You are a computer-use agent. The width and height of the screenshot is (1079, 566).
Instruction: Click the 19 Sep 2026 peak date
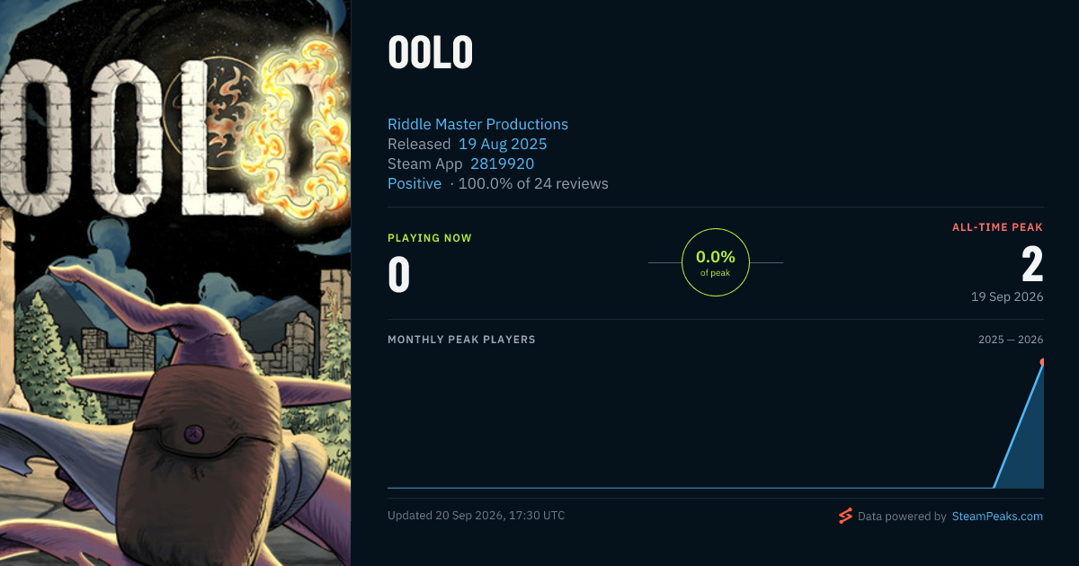click(x=1007, y=296)
